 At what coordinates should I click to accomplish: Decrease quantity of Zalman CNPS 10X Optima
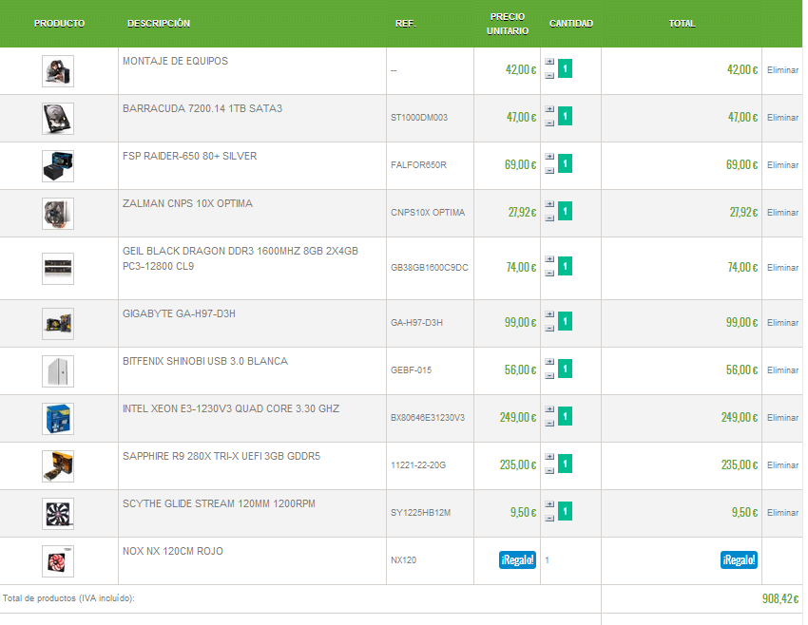[x=549, y=218]
